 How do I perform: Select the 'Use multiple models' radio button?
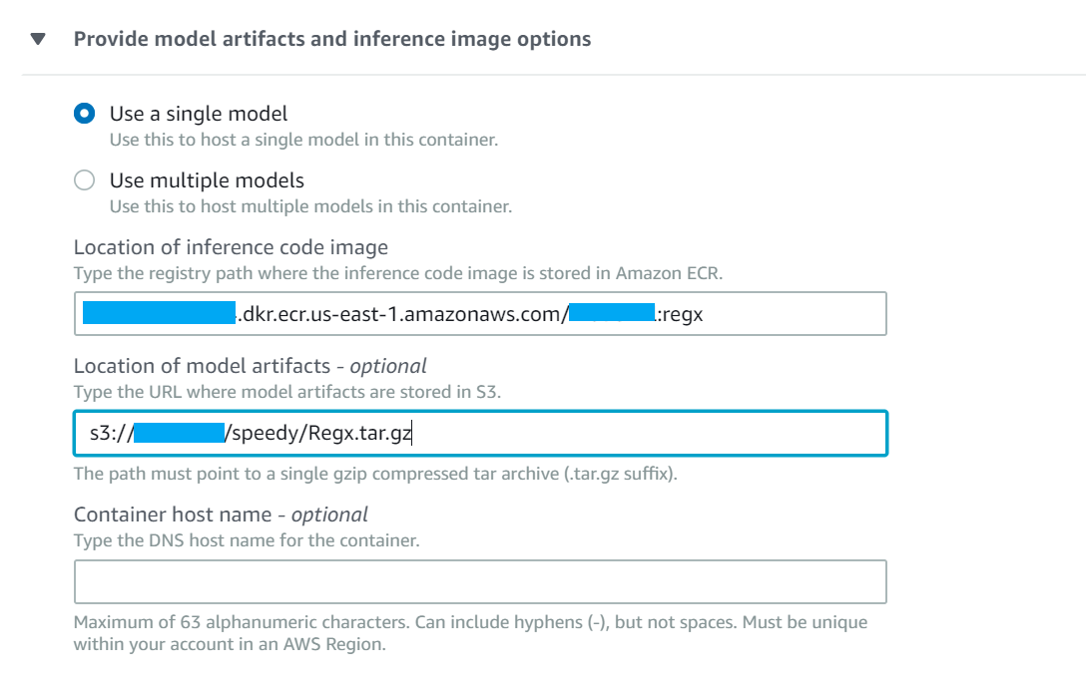point(85,179)
